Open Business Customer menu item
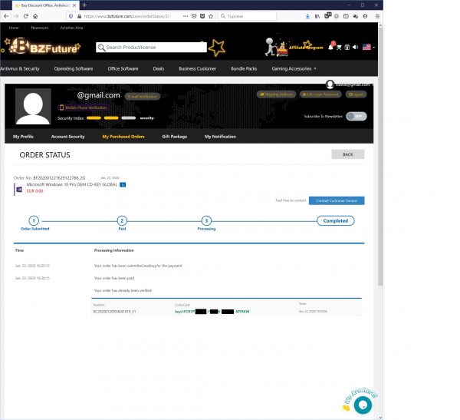This screenshot has width=460, height=420. tap(198, 69)
